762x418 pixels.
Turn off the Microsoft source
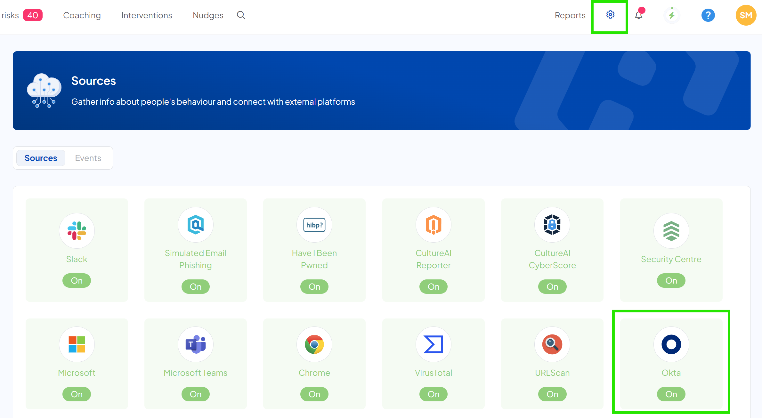click(x=77, y=394)
